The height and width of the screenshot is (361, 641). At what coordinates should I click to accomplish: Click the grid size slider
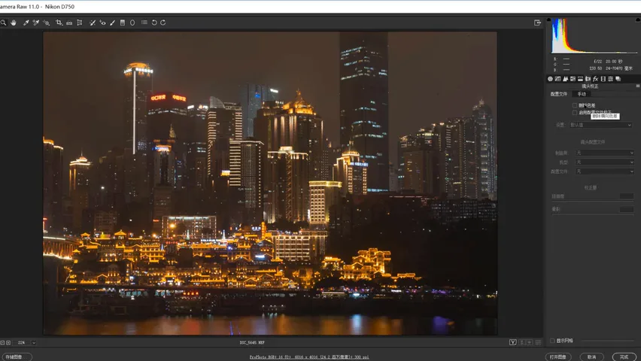pyautogui.click(x=607, y=341)
